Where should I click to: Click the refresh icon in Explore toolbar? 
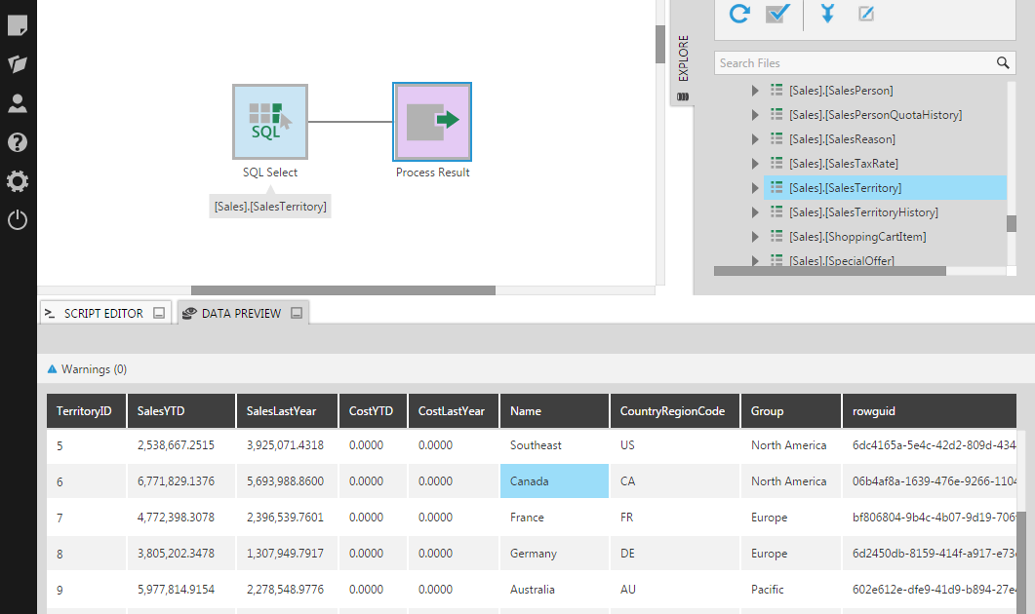(x=739, y=14)
